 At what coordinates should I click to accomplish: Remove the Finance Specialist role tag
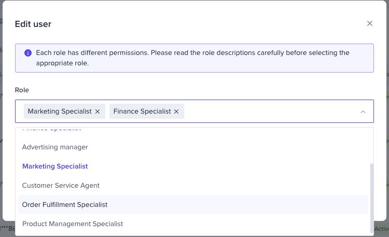(176, 111)
